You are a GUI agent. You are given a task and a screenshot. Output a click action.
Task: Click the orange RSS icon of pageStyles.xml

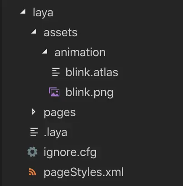pos(32,172)
